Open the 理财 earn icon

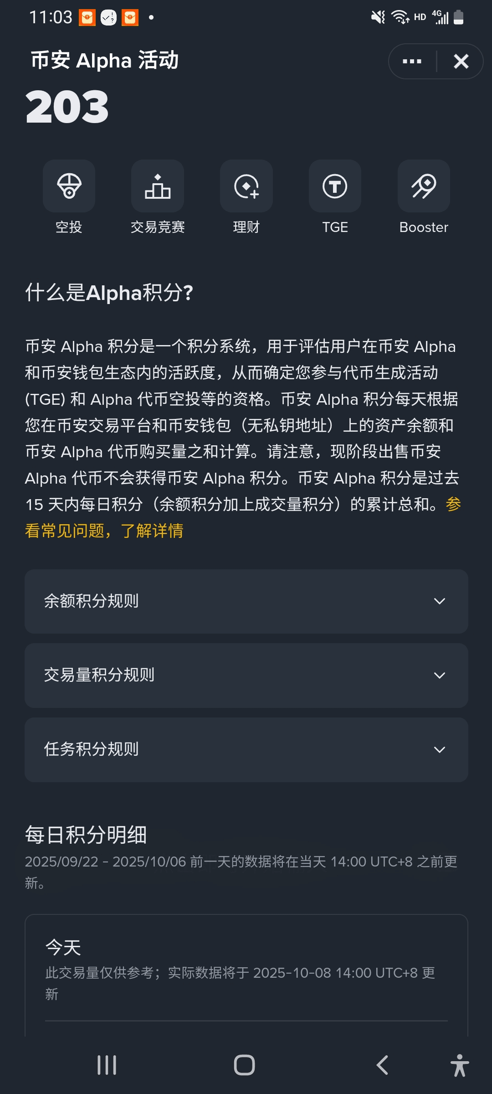click(246, 186)
